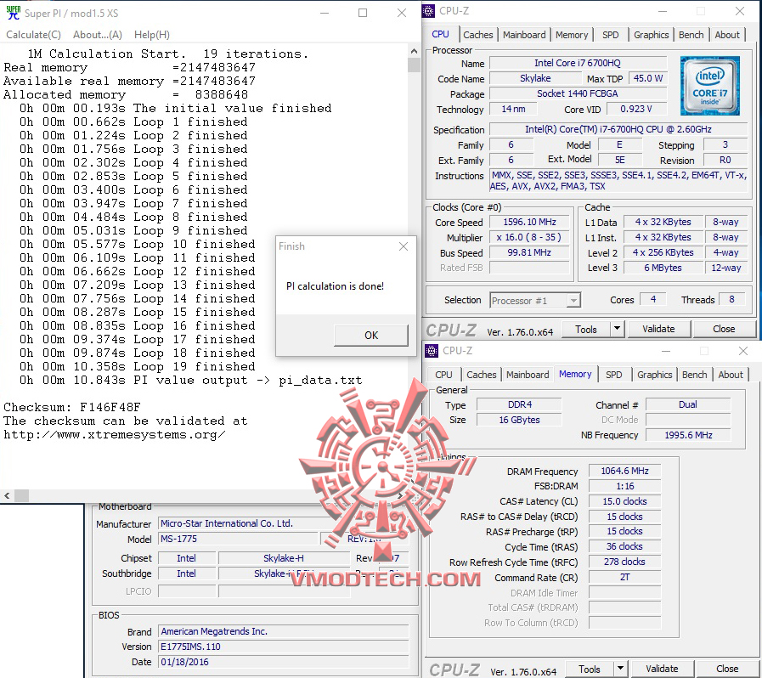Switch to Bench tab in upper CPU-Z
The width and height of the screenshot is (762, 678).
pos(691,35)
